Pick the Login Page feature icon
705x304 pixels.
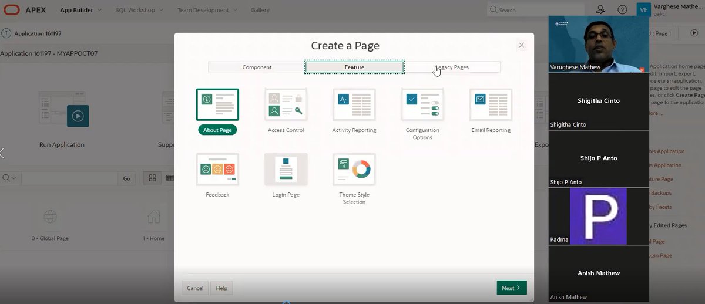click(286, 170)
